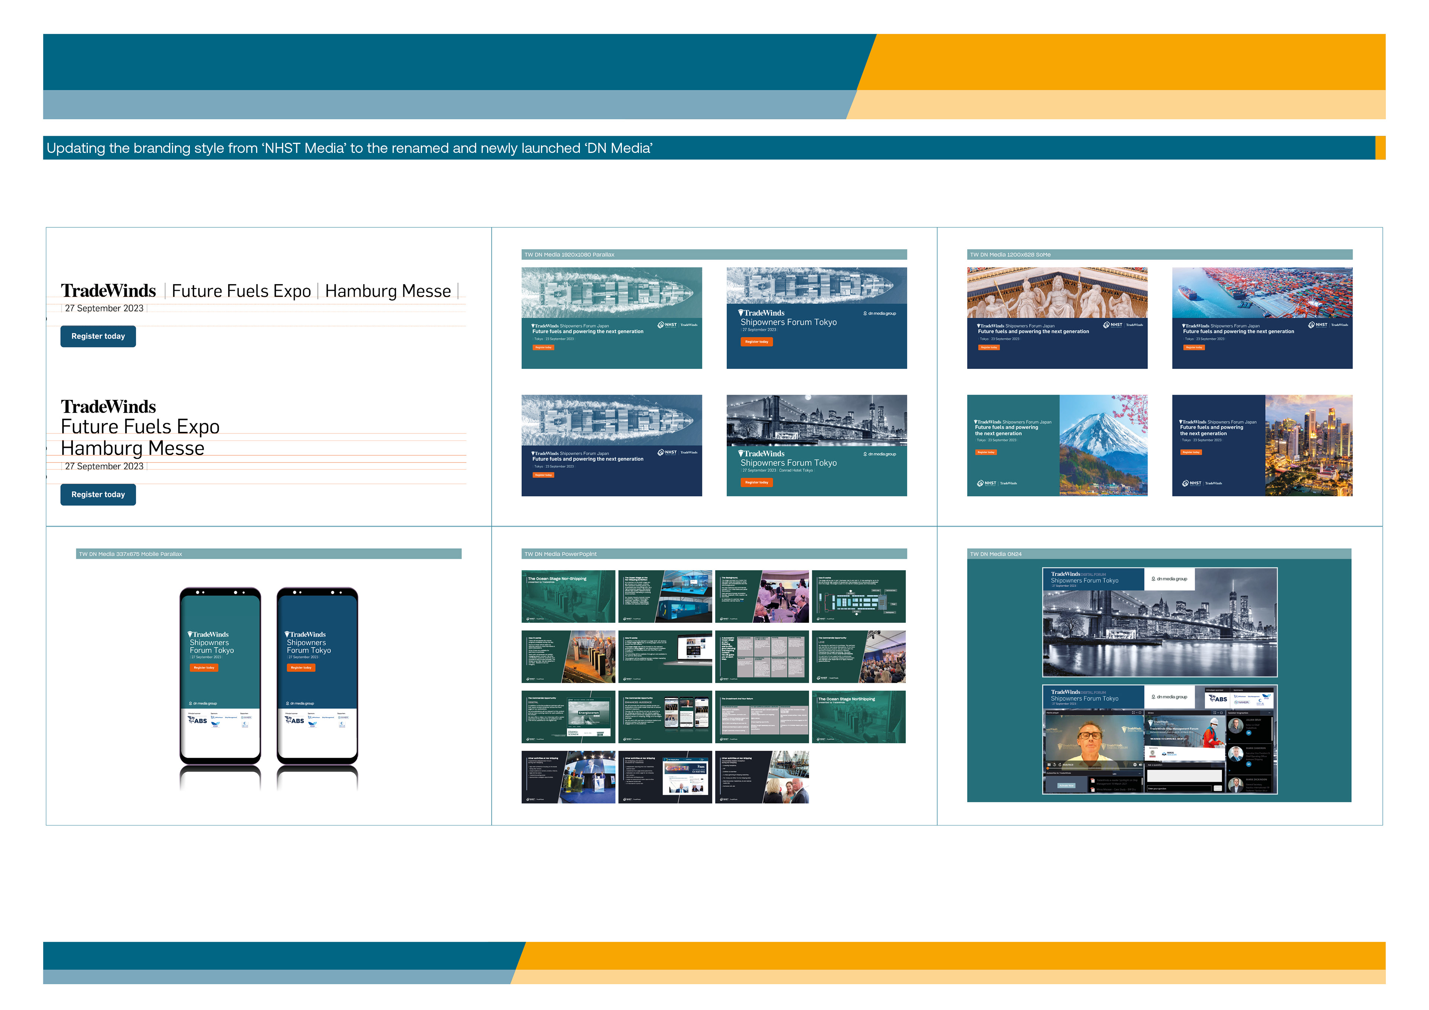The height and width of the screenshot is (1010, 1429).
Task: Open 'The Background.' slide with camera crew
Action: pyautogui.click(x=762, y=596)
